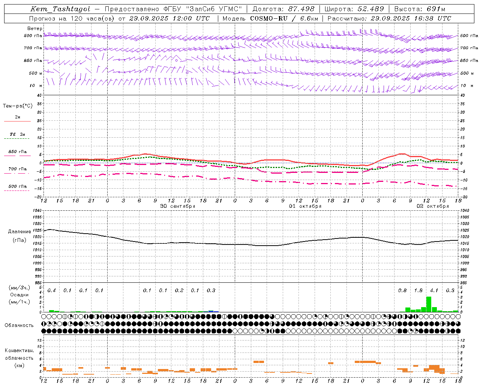This screenshot has height=384, width=480.
Task: Click the Осадки precipitation label
Action: point(19,295)
